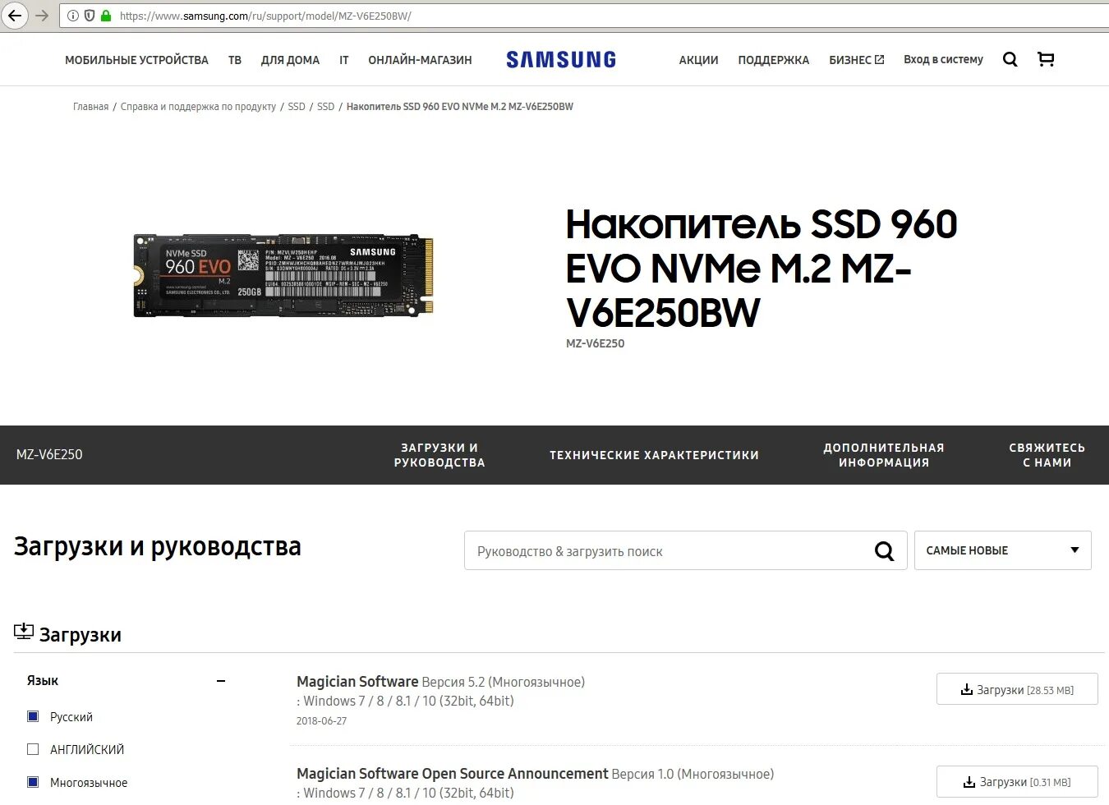Click the magnifier in the manuals search field
This screenshot has height=805, width=1109.
(x=884, y=551)
